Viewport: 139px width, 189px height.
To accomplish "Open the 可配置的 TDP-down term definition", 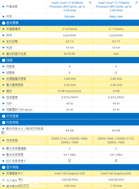I will click(x=19, y=110).
